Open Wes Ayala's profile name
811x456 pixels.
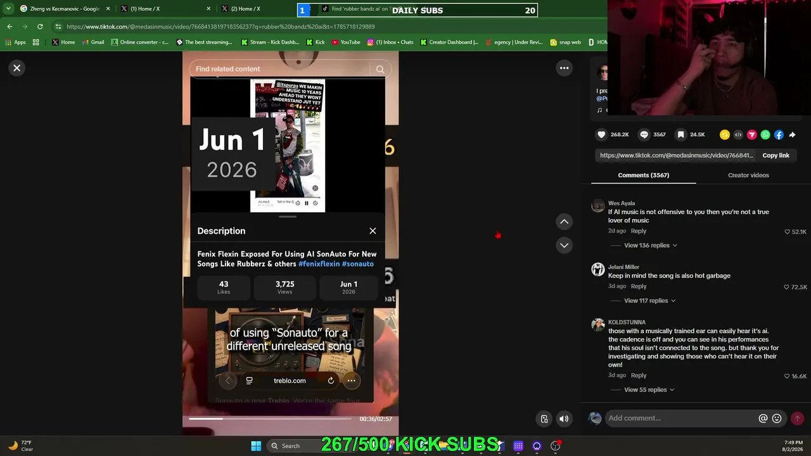coord(621,203)
